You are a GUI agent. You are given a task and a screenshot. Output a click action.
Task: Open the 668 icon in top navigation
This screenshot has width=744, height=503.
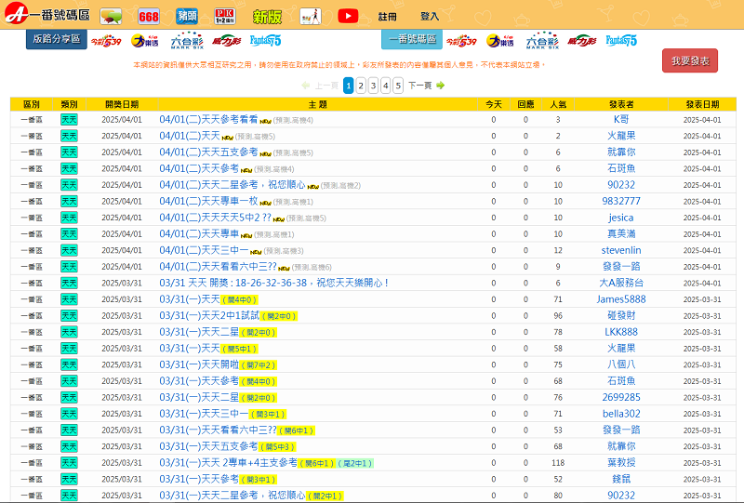pos(148,16)
